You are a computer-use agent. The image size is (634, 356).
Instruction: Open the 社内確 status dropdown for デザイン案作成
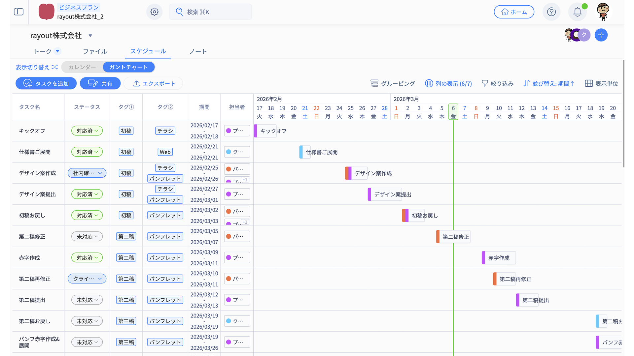87,173
